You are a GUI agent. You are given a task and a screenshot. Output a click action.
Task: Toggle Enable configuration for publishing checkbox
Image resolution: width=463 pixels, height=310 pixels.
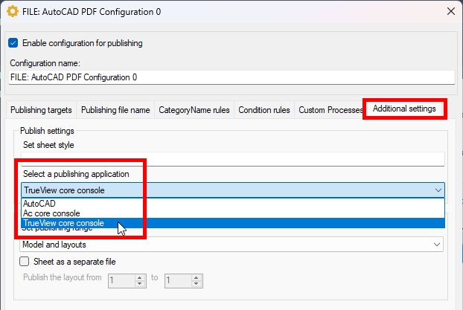click(13, 43)
